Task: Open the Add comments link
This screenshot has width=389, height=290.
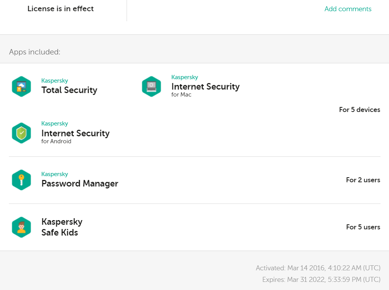Action: [x=348, y=9]
